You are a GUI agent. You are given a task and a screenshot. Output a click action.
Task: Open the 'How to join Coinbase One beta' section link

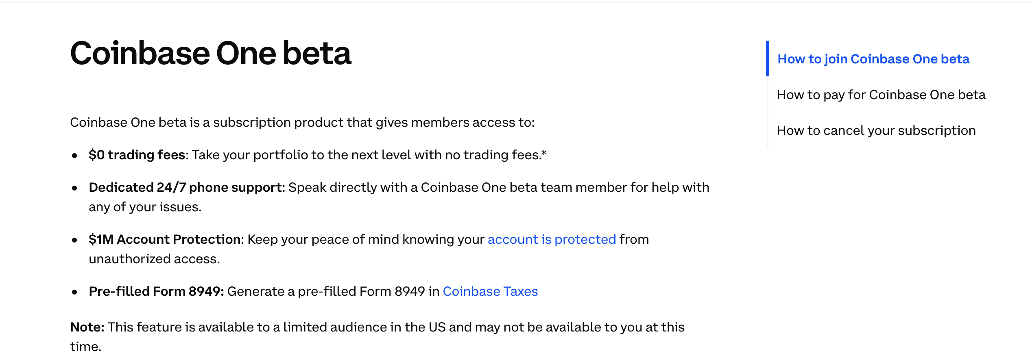[x=873, y=59]
